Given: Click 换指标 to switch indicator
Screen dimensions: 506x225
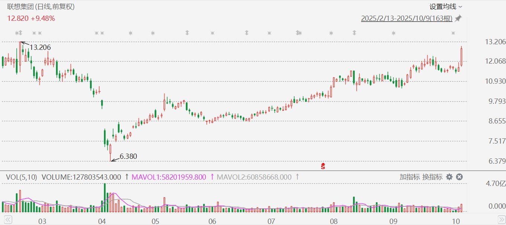Looking at the screenshot, I should 432,177.
